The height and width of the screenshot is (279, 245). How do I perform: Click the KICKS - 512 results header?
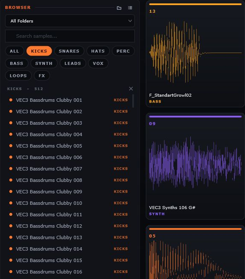[x=25, y=89]
